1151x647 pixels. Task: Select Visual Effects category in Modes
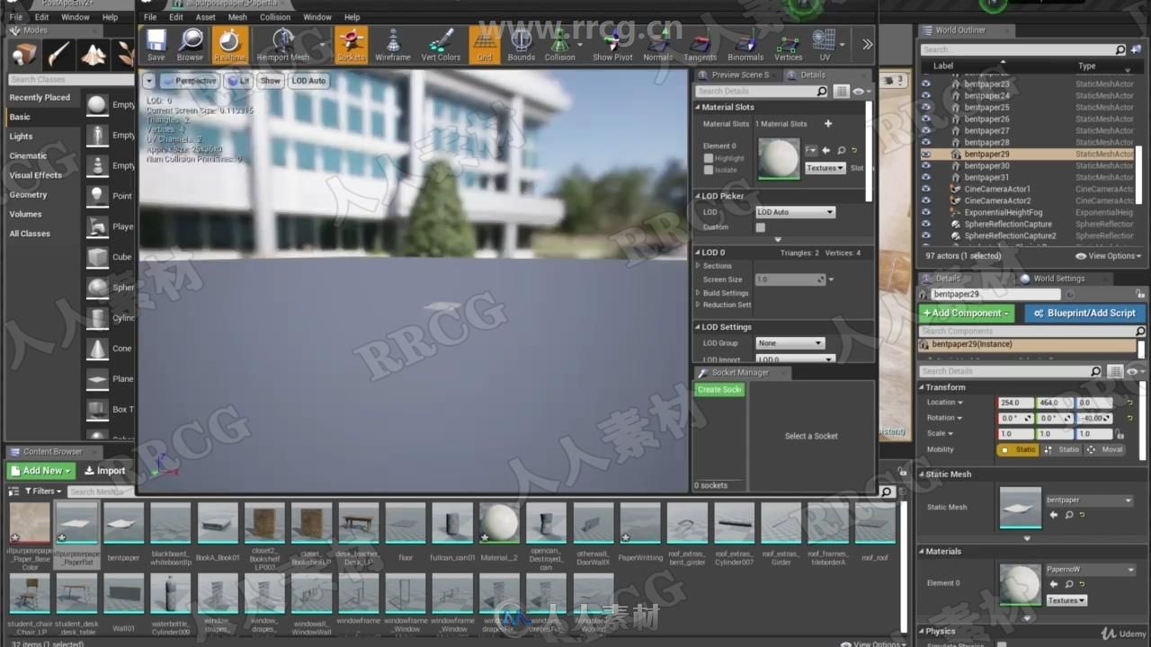tap(36, 175)
